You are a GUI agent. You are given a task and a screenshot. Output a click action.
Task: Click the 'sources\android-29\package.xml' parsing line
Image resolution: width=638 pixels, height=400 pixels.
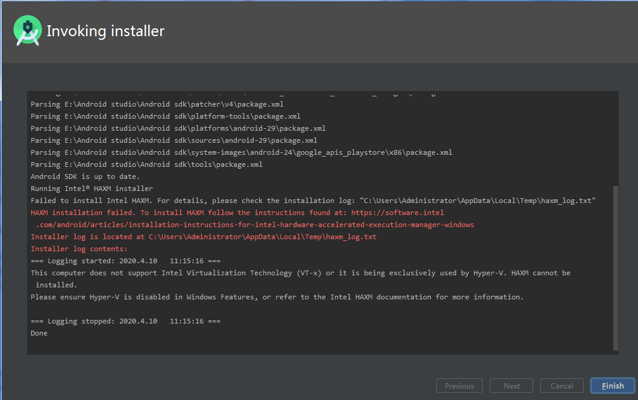(x=174, y=140)
